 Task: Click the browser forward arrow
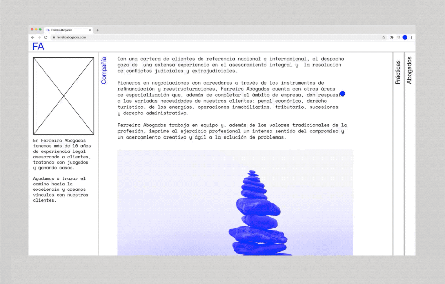coord(39,37)
